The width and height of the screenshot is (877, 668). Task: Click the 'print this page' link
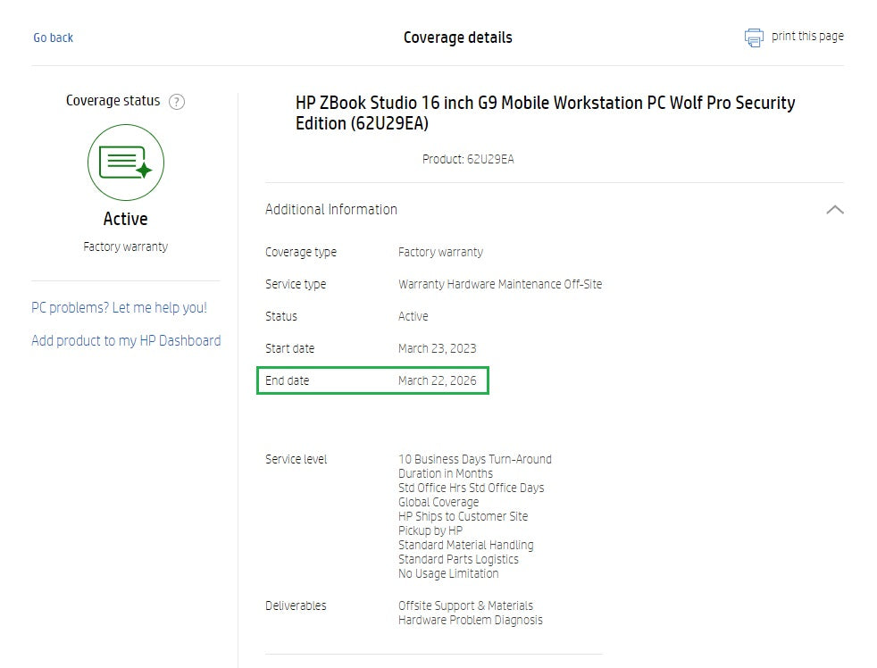[807, 37]
